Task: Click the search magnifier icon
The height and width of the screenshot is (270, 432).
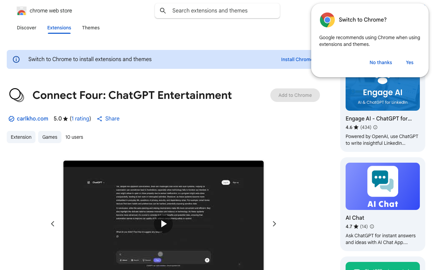Action: pyautogui.click(x=163, y=10)
